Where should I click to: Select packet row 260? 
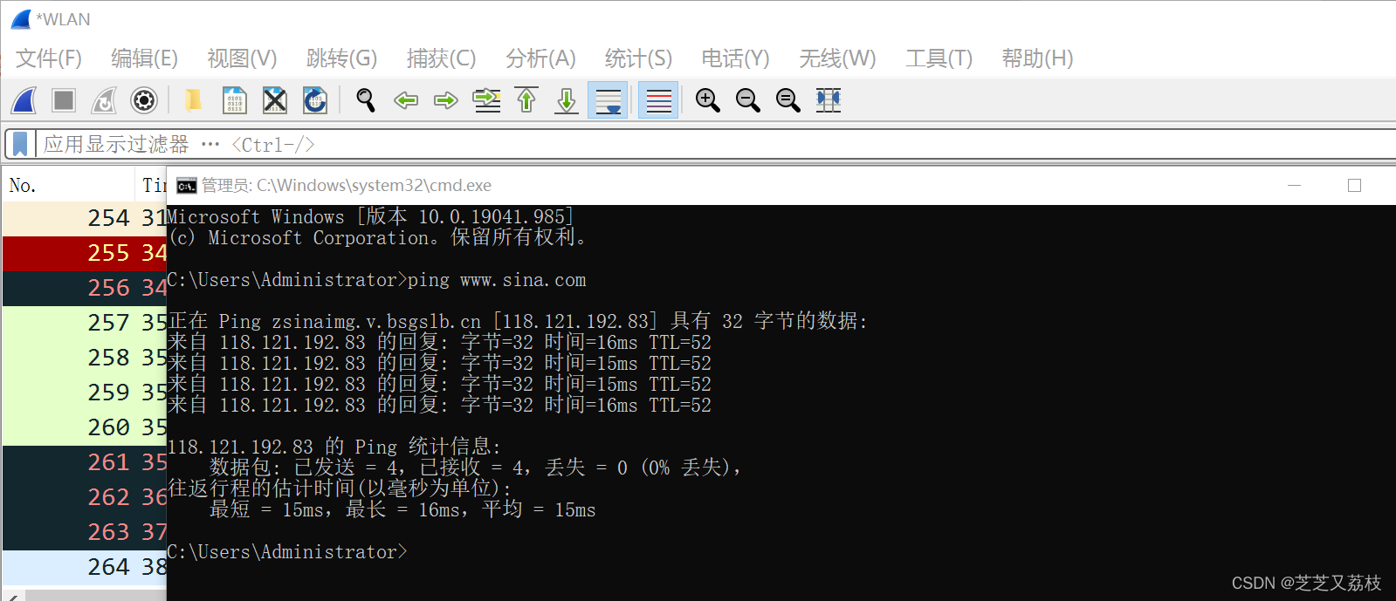click(85, 427)
